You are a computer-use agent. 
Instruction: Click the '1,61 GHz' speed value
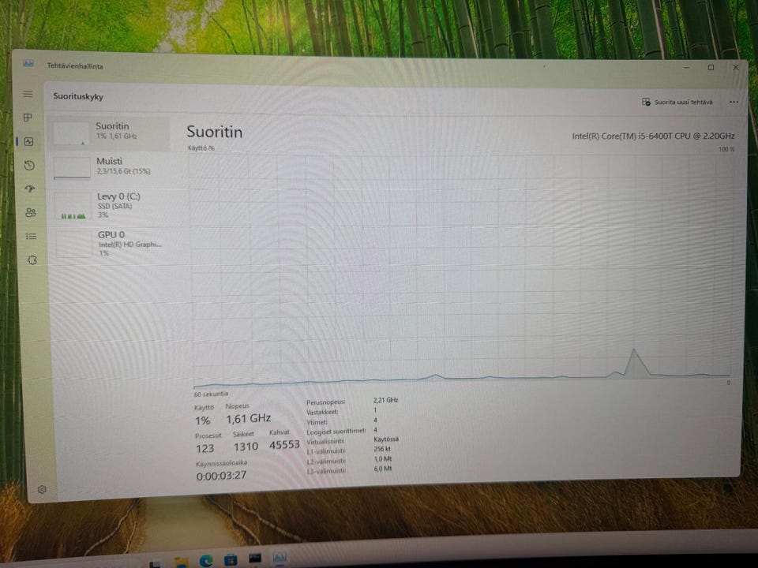pyautogui.click(x=249, y=418)
